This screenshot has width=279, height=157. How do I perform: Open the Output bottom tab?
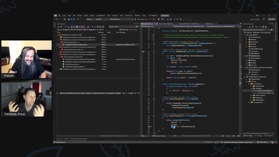pos(66,139)
